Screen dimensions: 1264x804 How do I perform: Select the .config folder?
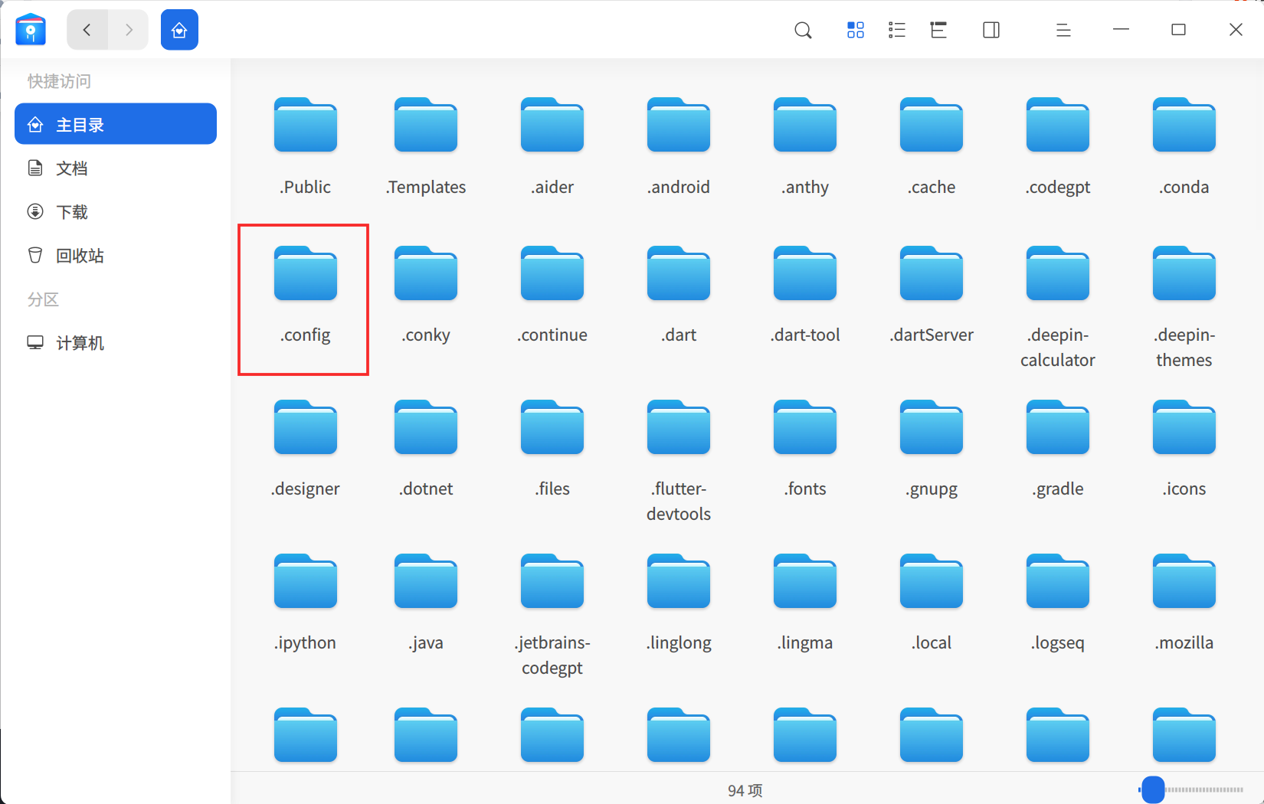point(306,296)
